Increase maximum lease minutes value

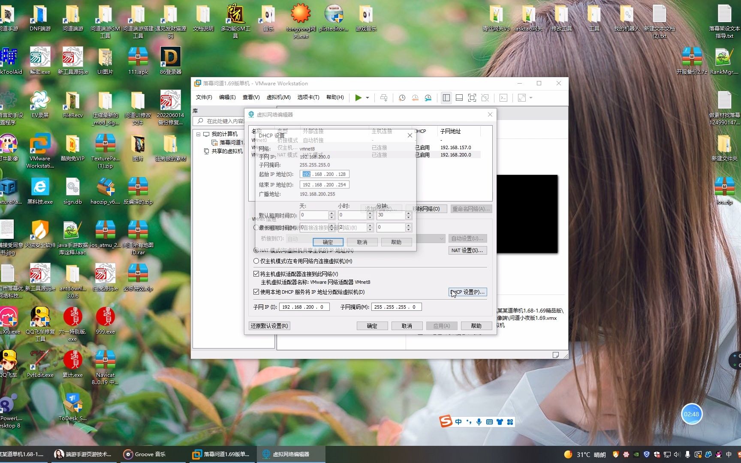(408, 225)
